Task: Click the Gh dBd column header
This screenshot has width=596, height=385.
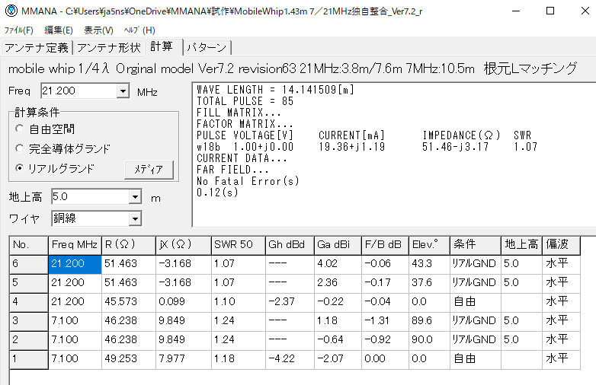Action: 290,245
